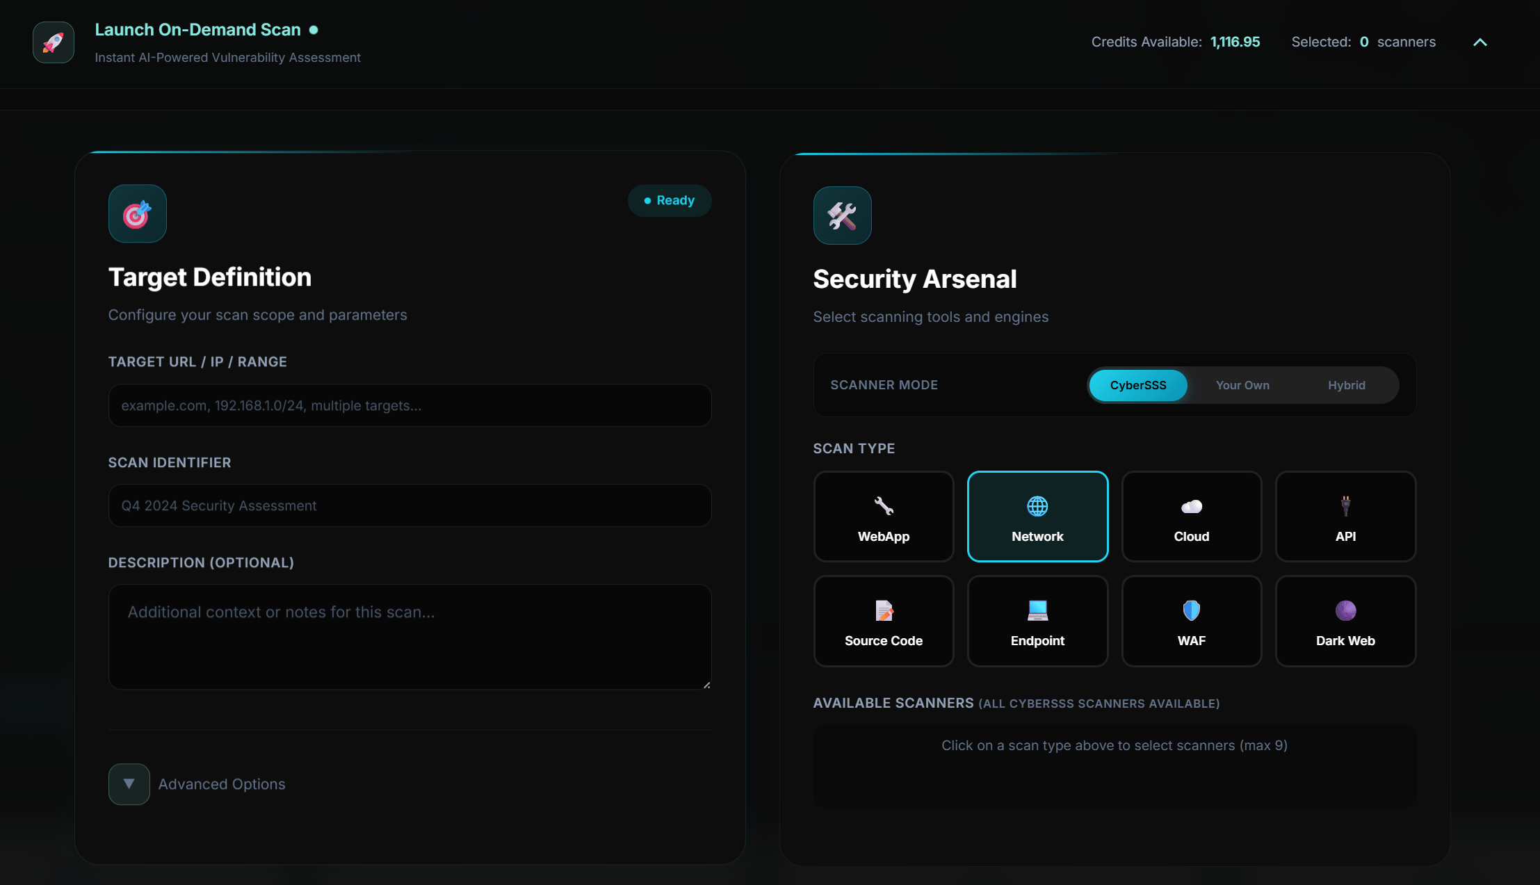Click the description textarea resize handle

coord(706,685)
